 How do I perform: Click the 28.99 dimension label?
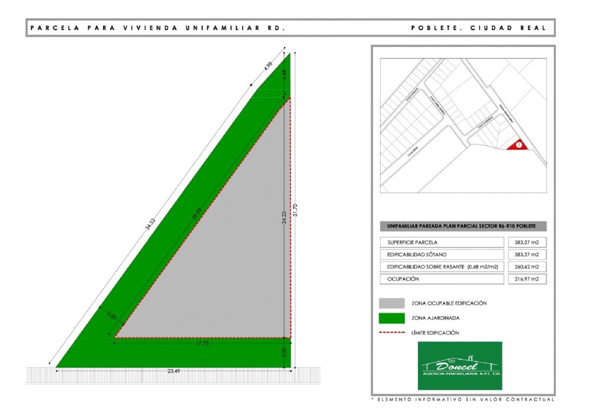coord(197,214)
